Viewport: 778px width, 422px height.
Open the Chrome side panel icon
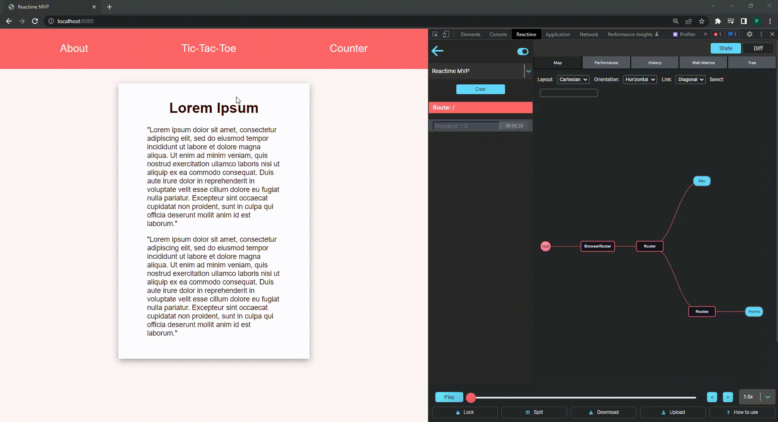(744, 21)
